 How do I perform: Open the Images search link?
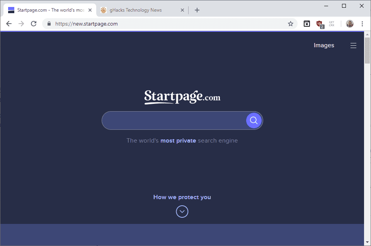pyautogui.click(x=324, y=45)
